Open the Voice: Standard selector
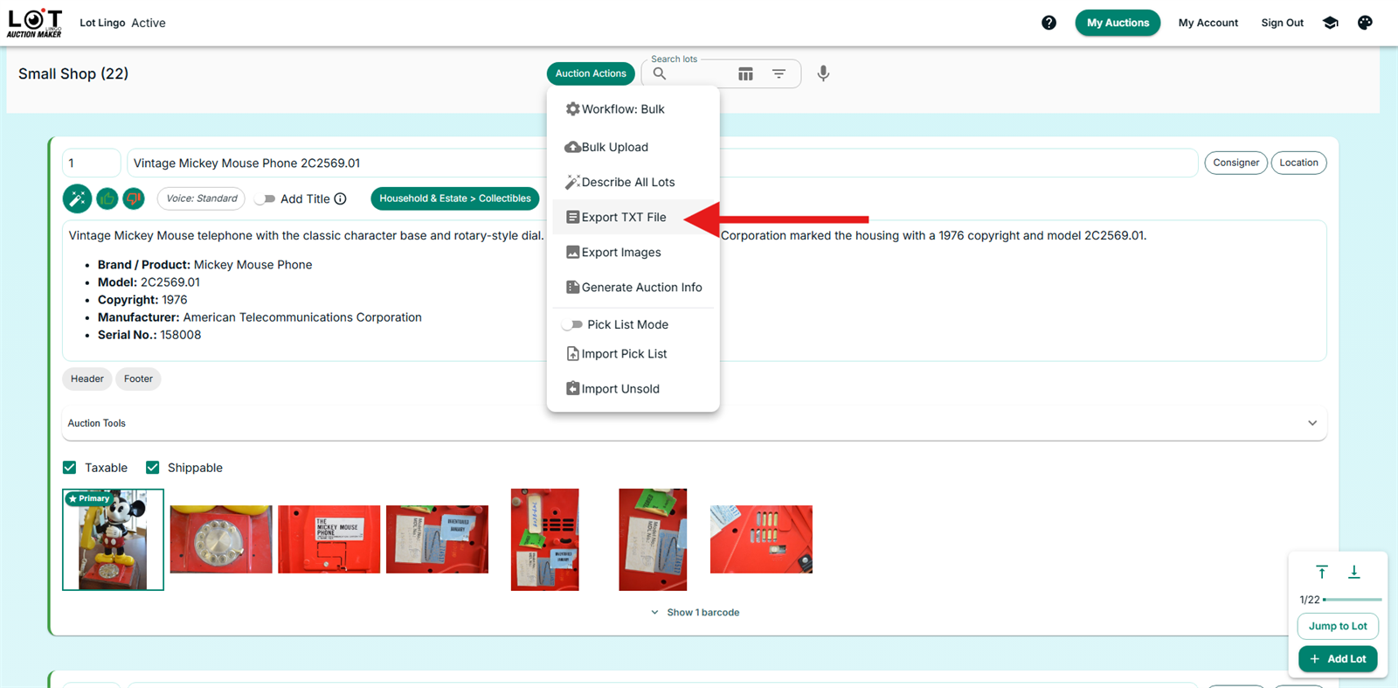Viewport: 1398px width, 688px height. coord(202,198)
